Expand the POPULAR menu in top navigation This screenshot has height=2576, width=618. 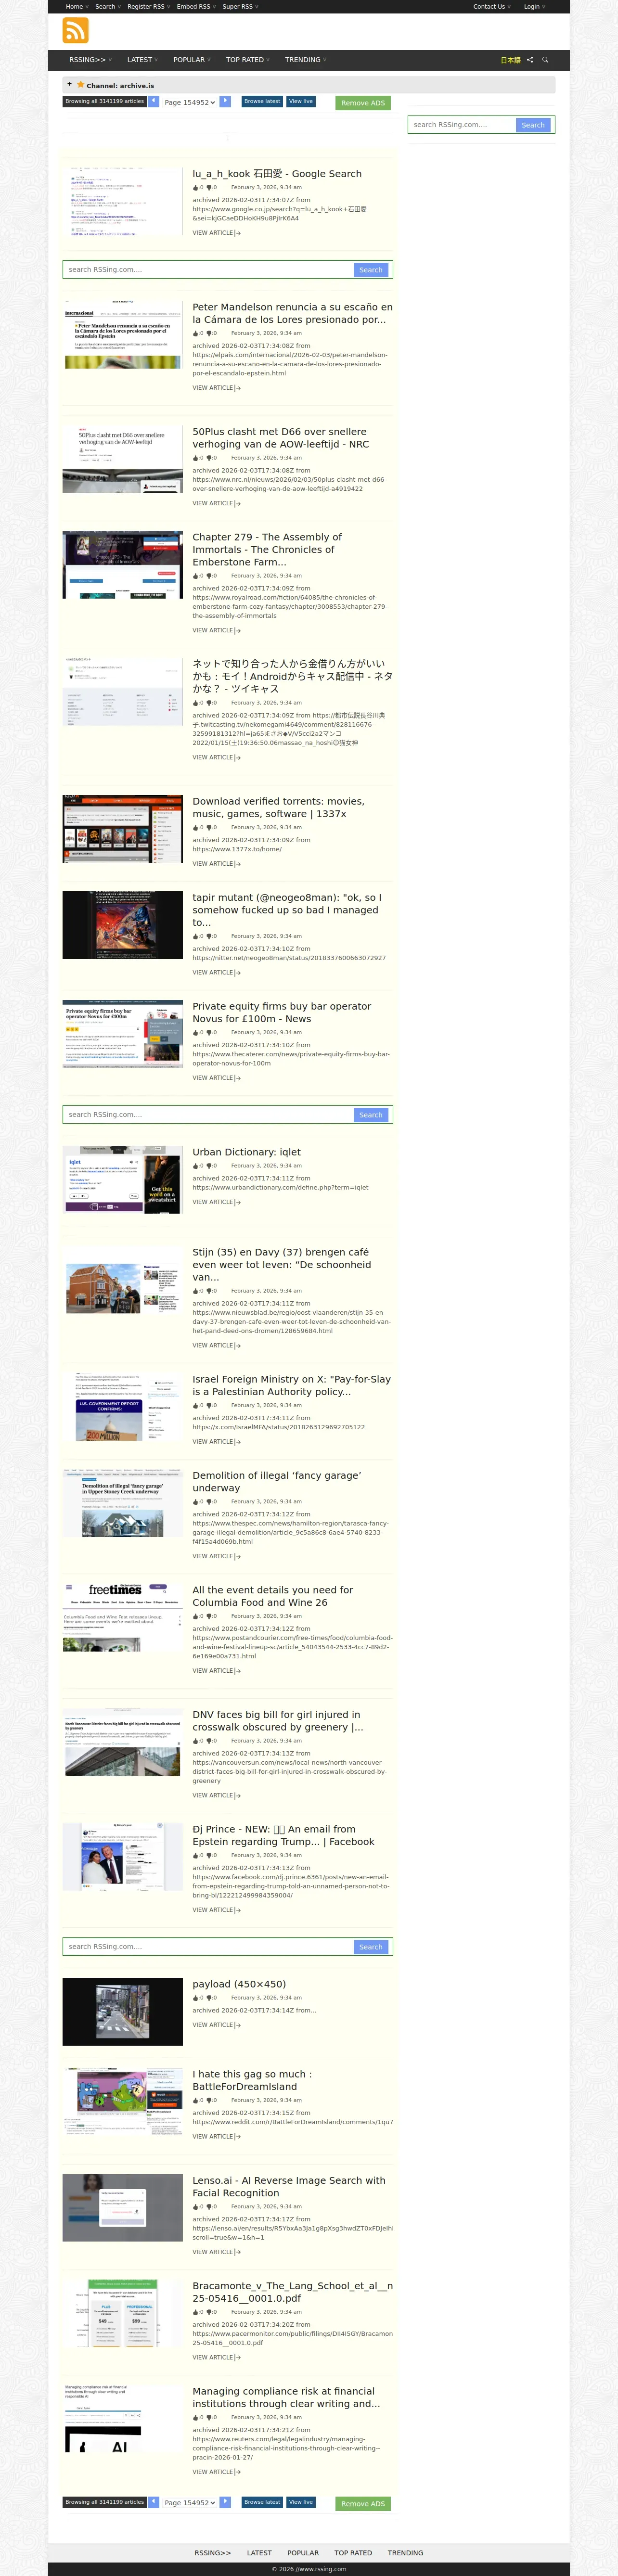pos(192,60)
